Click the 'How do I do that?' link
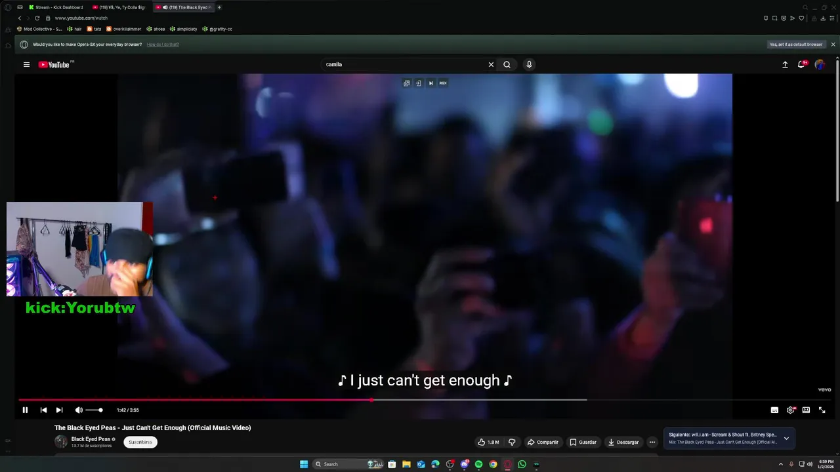The image size is (840, 472). click(x=163, y=45)
